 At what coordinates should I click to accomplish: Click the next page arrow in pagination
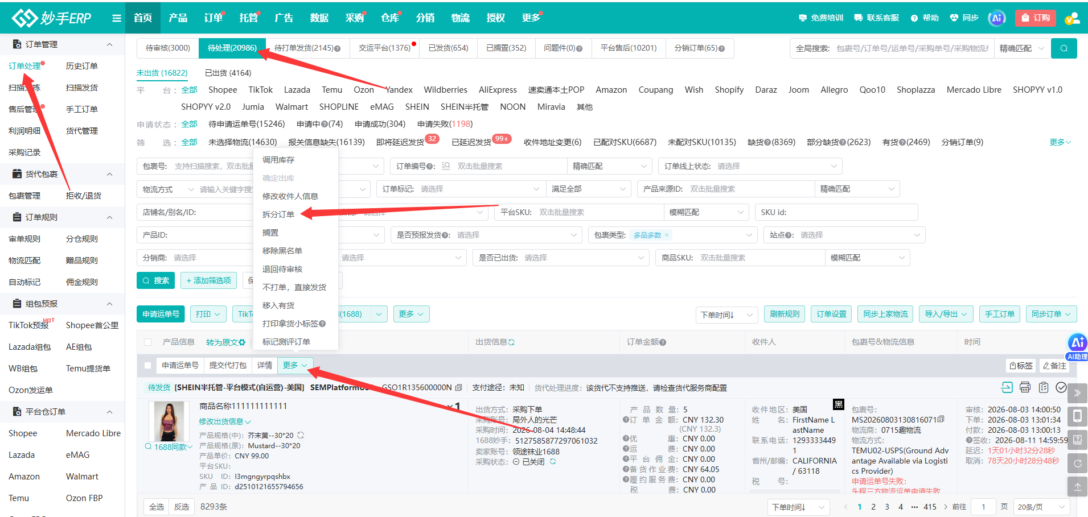click(946, 507)
